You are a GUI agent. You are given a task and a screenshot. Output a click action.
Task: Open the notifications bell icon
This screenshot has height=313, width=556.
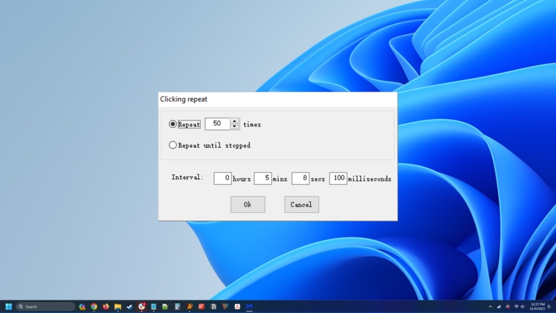[x=549, y=307]
